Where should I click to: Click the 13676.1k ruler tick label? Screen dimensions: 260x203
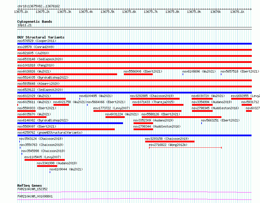coord(237,12)
